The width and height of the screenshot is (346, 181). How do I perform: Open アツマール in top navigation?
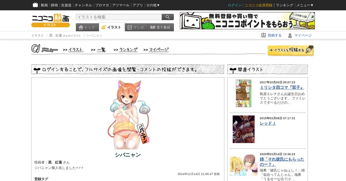(121, 5)
